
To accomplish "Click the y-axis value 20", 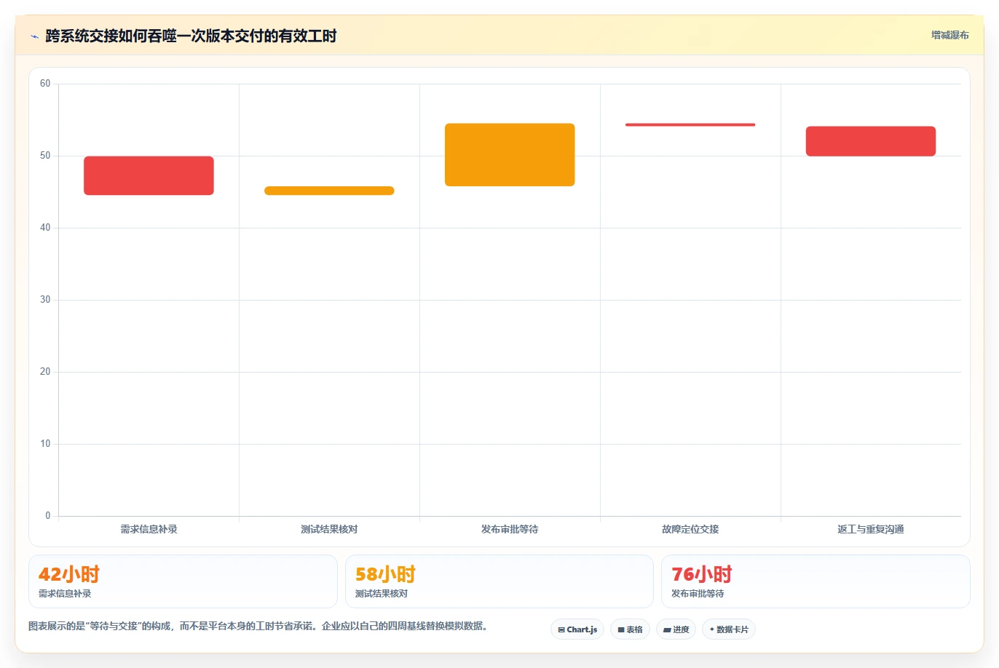I will point(45,372).
